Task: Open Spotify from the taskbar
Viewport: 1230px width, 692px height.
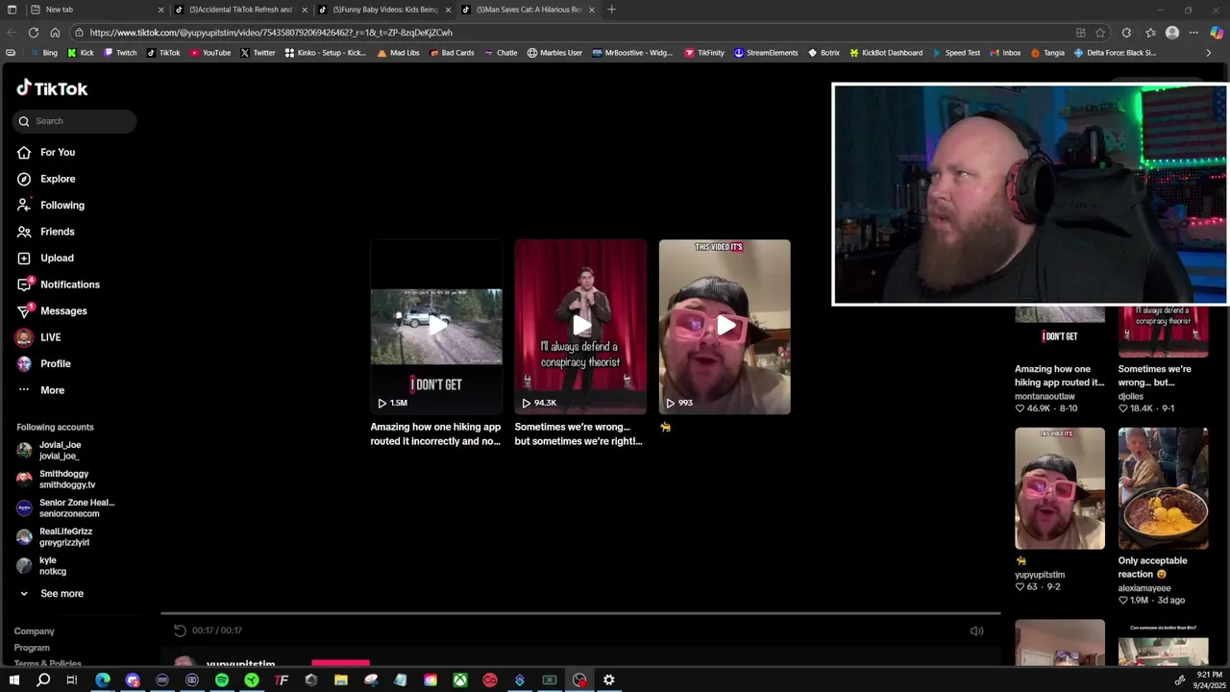Action: (x=222, y=680)
